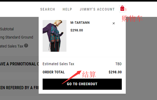Expand the referred by a friend section
The height and width of the screenshot is (100, 157).
tap(19, 88)
